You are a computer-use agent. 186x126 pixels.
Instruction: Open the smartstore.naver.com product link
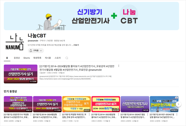[65, 79]
